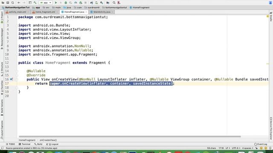The width and height of the screenshot is (273, 153).
Task: Click the Search Everywhere magnifier icon
Action: coord(114,3)
